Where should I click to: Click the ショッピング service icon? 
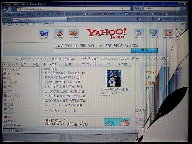[5, 69]
